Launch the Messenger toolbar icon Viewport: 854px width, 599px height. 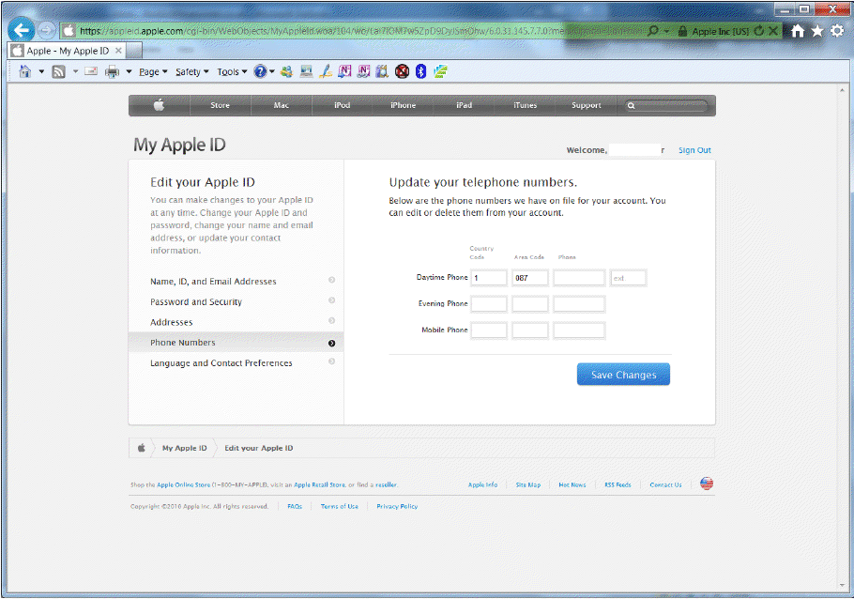coord(286,71)
